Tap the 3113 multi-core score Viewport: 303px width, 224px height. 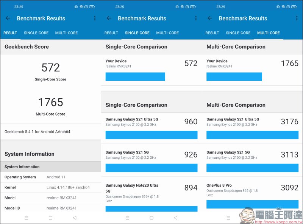tap(289, 155)
